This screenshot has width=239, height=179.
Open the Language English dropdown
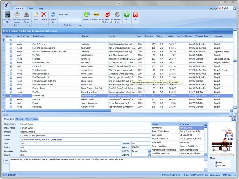coord(235,8)
